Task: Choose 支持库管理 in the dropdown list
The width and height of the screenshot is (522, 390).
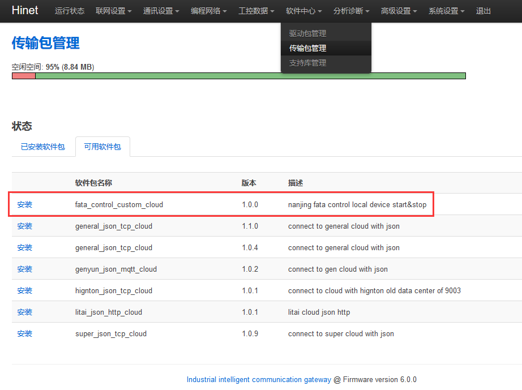Action: point(307,63)
